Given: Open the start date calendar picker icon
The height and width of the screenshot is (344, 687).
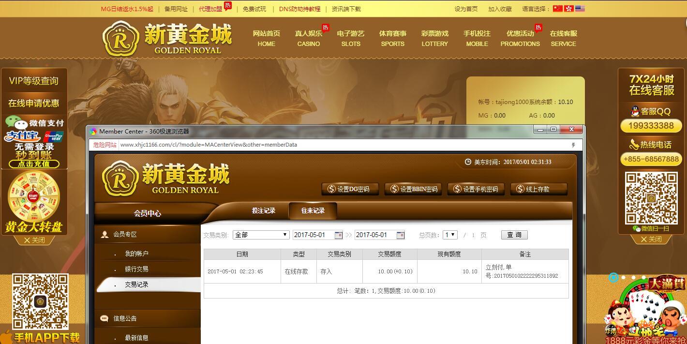Looking at the screenshot, I should tap(339, 235).
